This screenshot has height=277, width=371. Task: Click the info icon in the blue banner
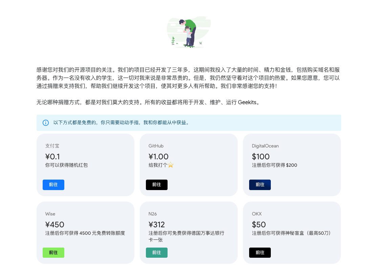pos(46,123)
